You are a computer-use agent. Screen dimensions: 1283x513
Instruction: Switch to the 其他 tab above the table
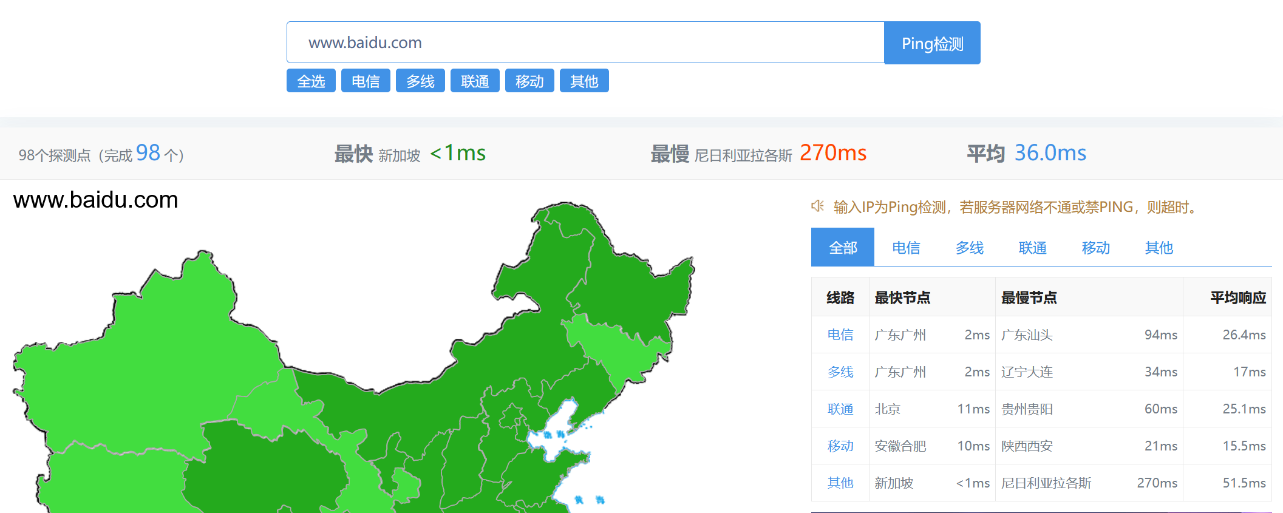[x=1159, y=247]
